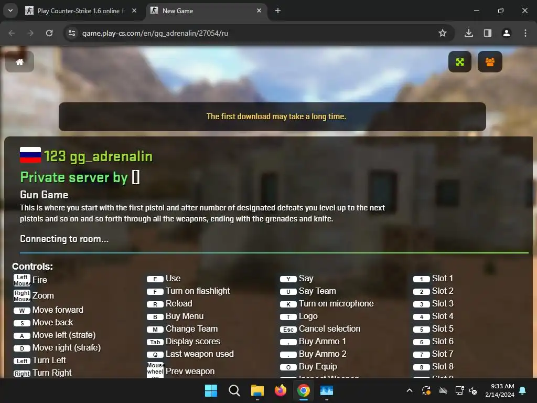Open the Chrome profile icon
Screen dimensions: 537x403
506,33
